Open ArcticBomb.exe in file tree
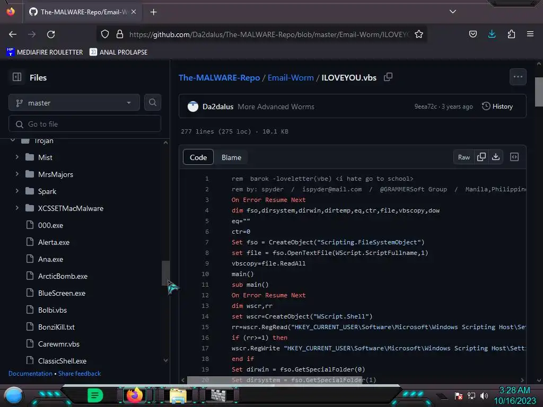The width and height of the screenshot is (543, 407). pos(63,276)
